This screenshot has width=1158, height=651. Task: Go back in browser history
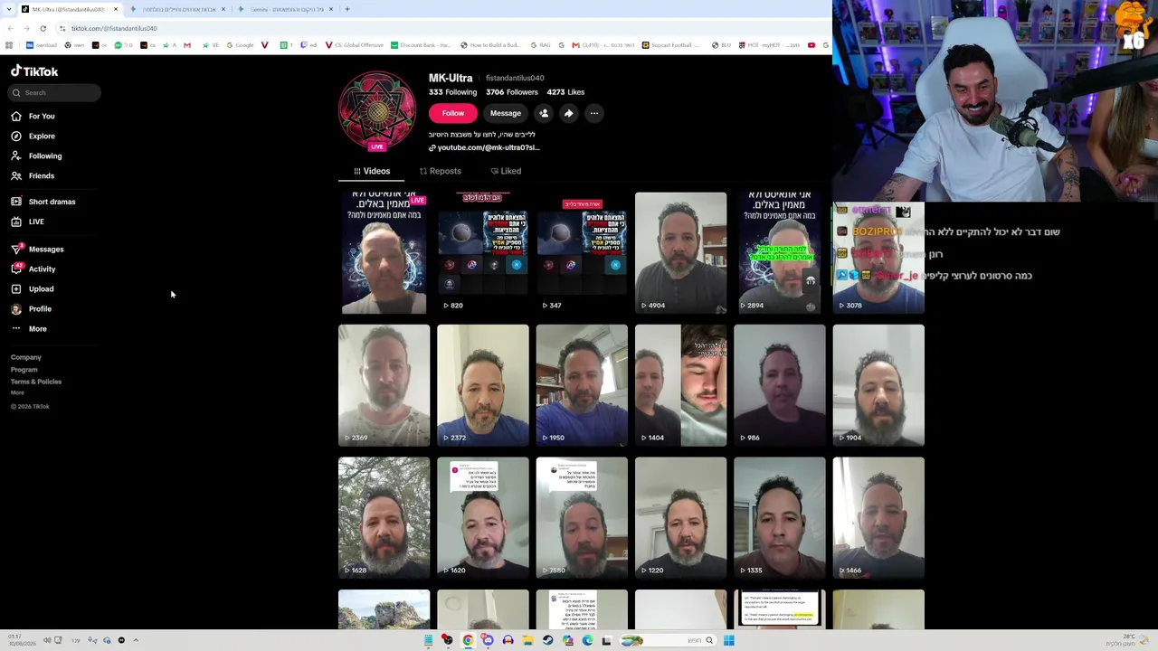pyautogui.click(x=10, y=28)
